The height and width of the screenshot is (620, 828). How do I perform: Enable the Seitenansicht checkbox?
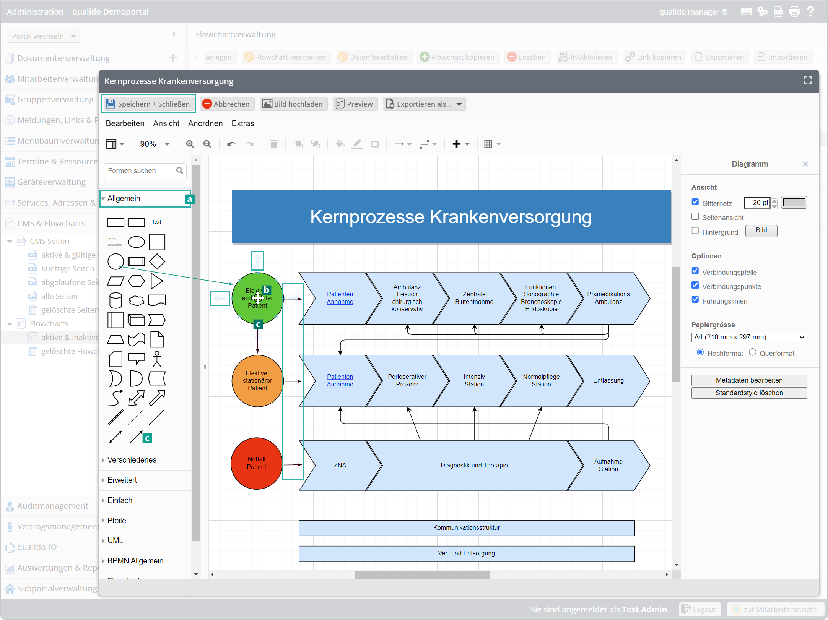tap(695, 217)
